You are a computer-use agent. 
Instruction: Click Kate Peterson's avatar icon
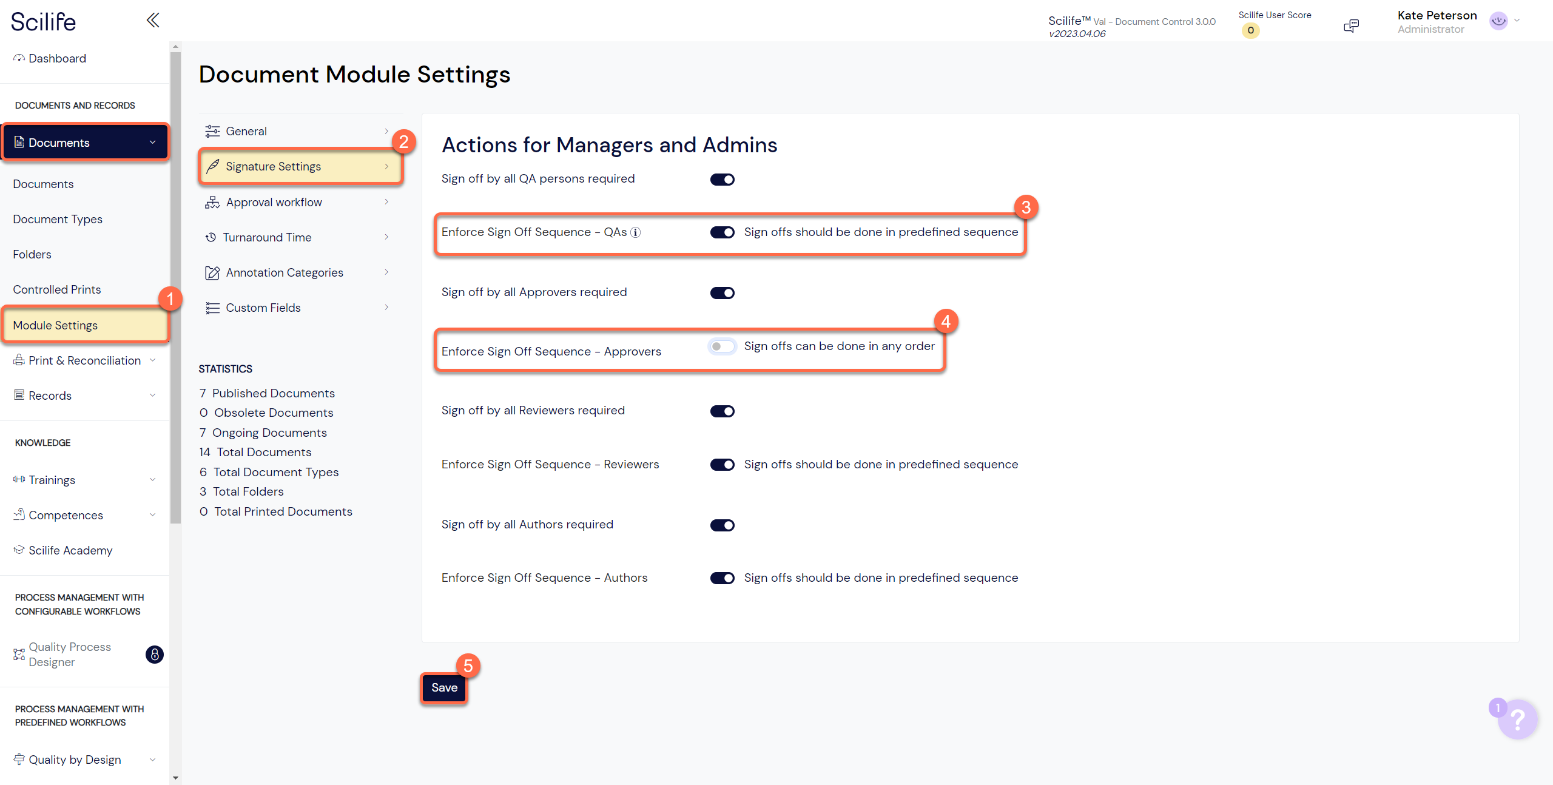pyautogui.click(x=1498, y=21)
